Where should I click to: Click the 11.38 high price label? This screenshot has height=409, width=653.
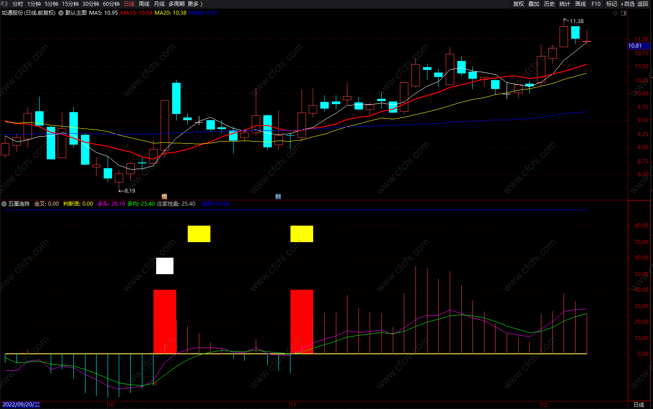pos(576,21)
